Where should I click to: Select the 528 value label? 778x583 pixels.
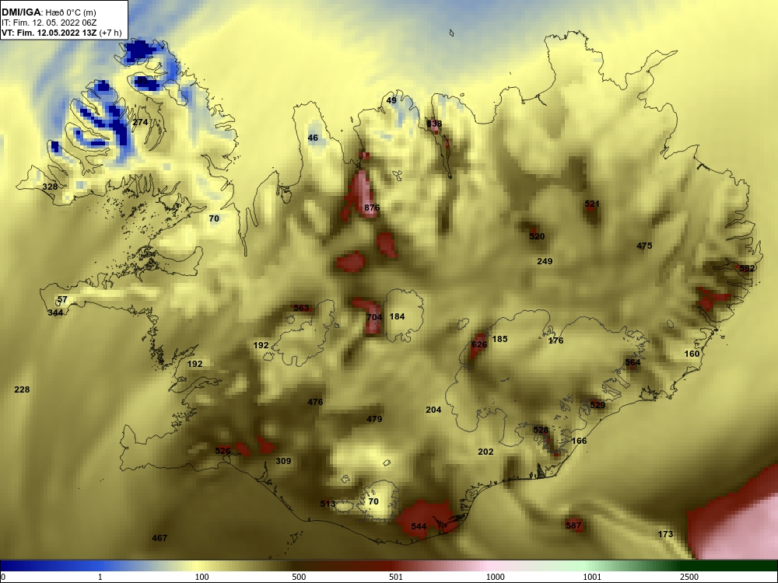[541, 431]
